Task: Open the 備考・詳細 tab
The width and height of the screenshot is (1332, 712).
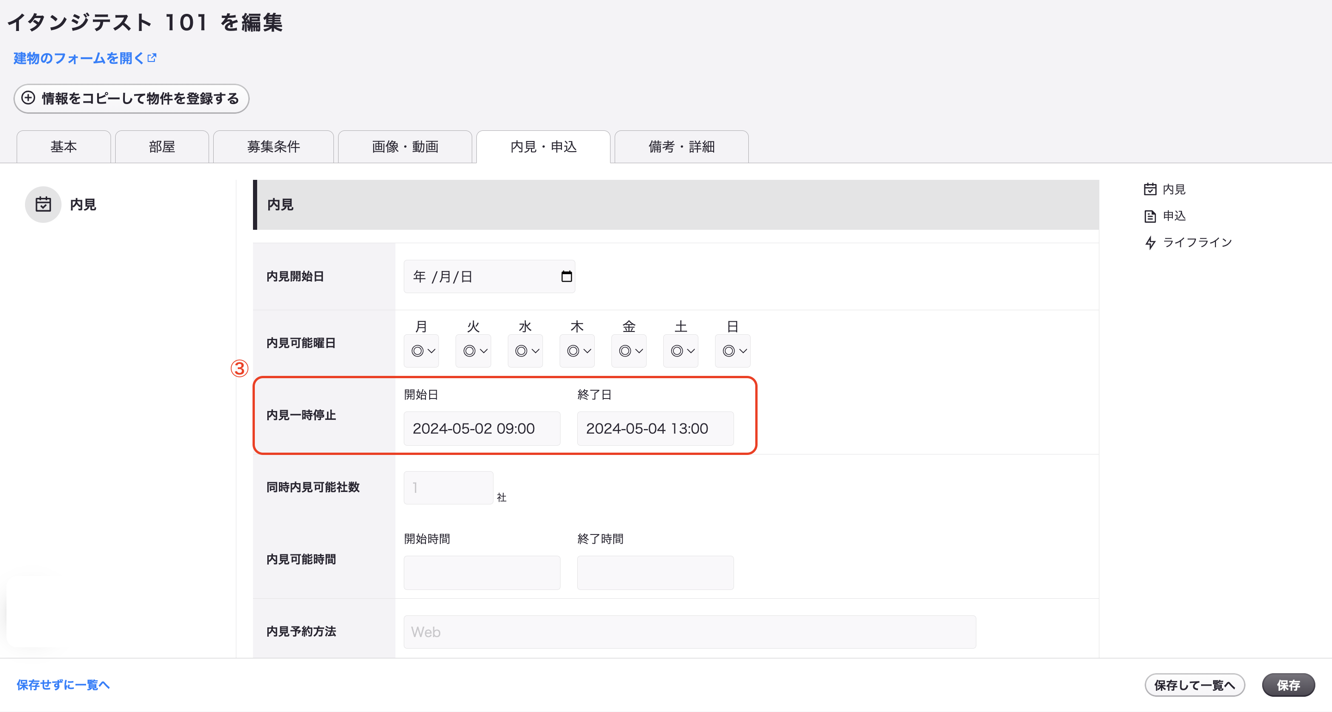Action: [681, 147]
